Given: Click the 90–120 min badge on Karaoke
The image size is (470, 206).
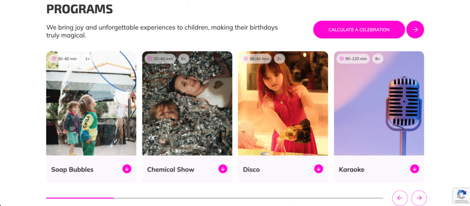Looking at the screenshot, I should click(x=353, y=59).
